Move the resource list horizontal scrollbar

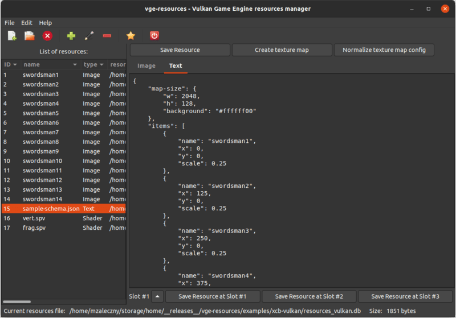click(17, 302)
